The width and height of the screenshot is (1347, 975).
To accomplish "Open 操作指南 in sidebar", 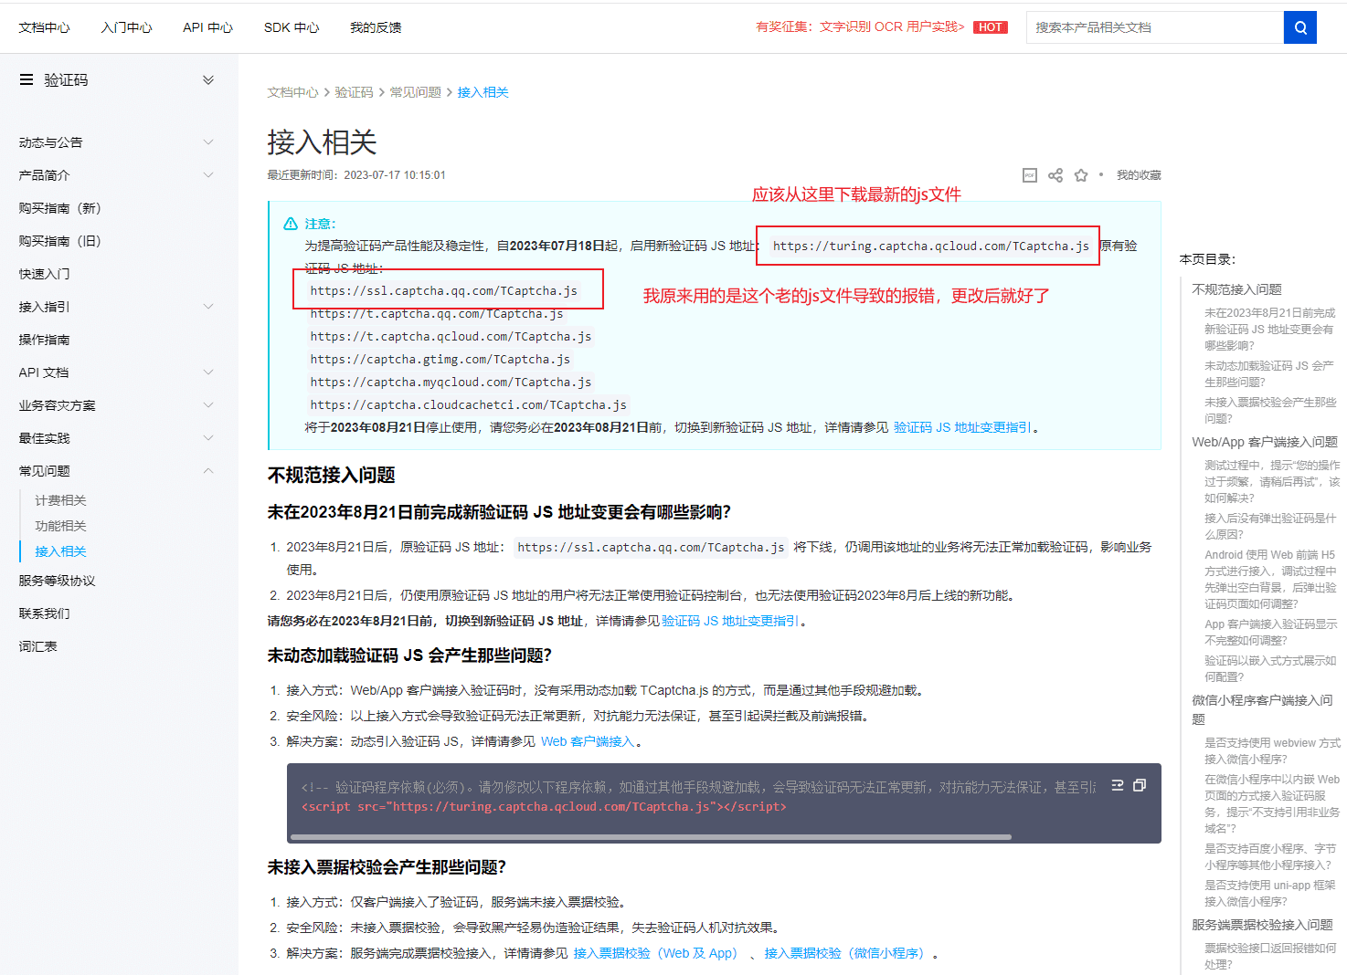I will [x=44, y=340].
